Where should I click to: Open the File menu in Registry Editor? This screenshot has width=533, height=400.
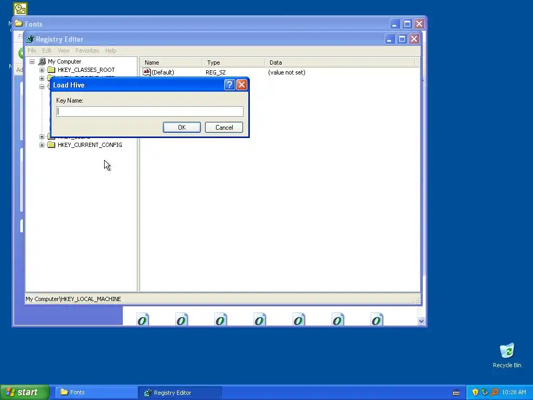pyautogui.click(x=32, y=51)
